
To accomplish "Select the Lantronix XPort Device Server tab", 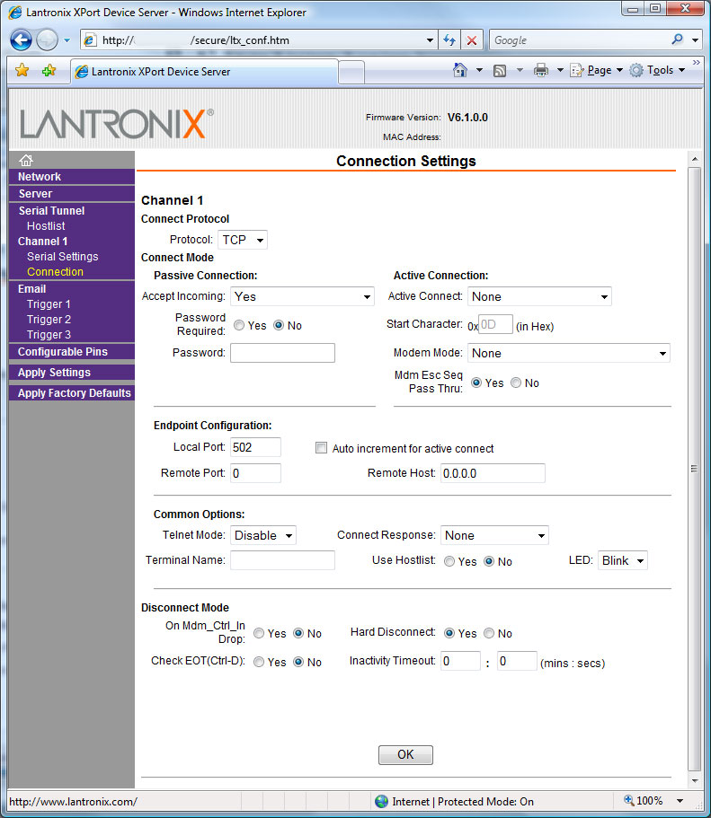I will pyautogui.click(x=204, y=72).
